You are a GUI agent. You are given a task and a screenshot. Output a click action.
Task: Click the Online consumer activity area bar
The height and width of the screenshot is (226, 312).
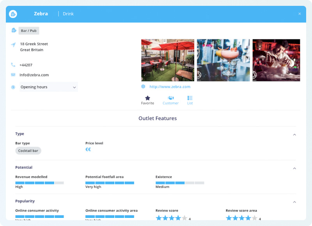(x=110, y=217)
